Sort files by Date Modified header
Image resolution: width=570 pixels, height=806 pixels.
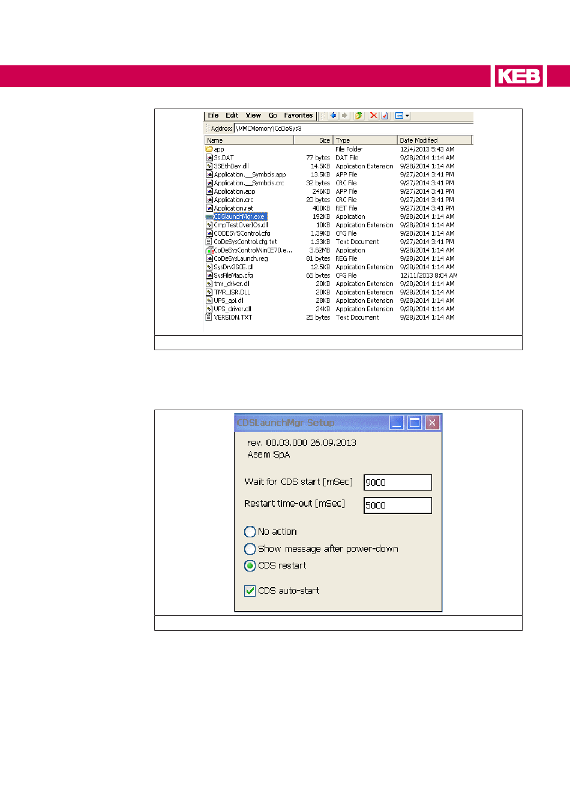click(435, 140)
